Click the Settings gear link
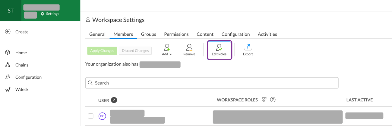This screenshot has width=392, height=126. (50, 14)
